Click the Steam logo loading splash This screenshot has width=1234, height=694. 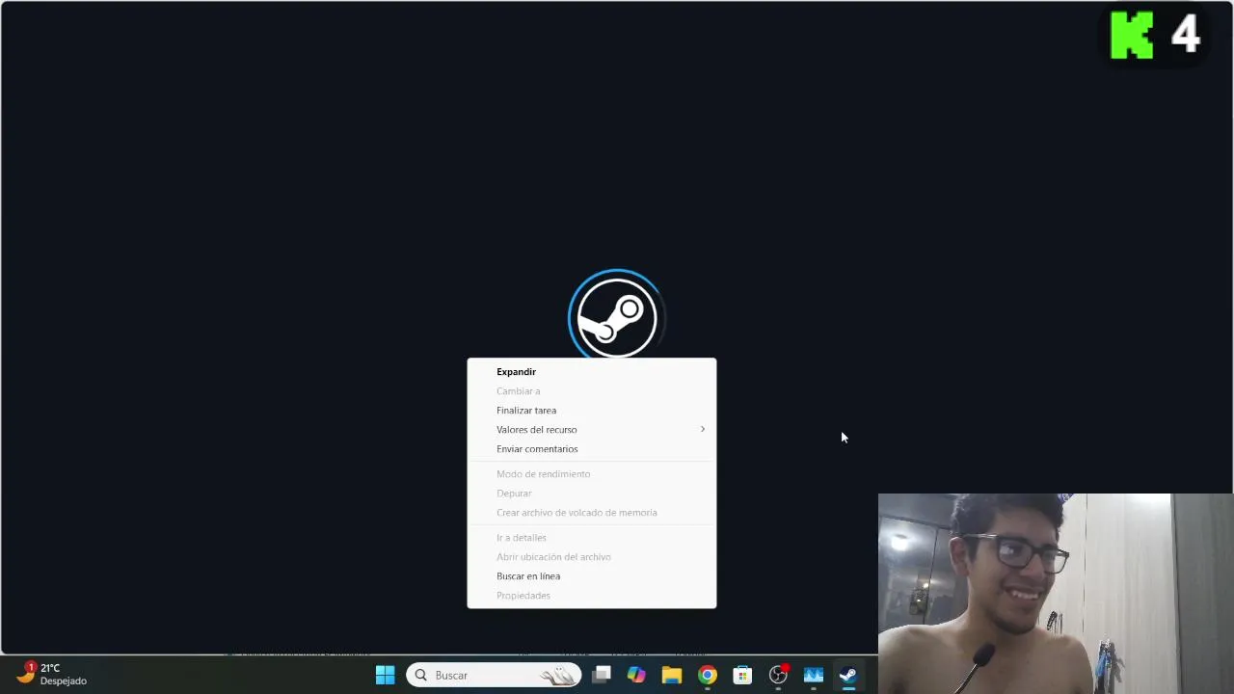[615, 316]
